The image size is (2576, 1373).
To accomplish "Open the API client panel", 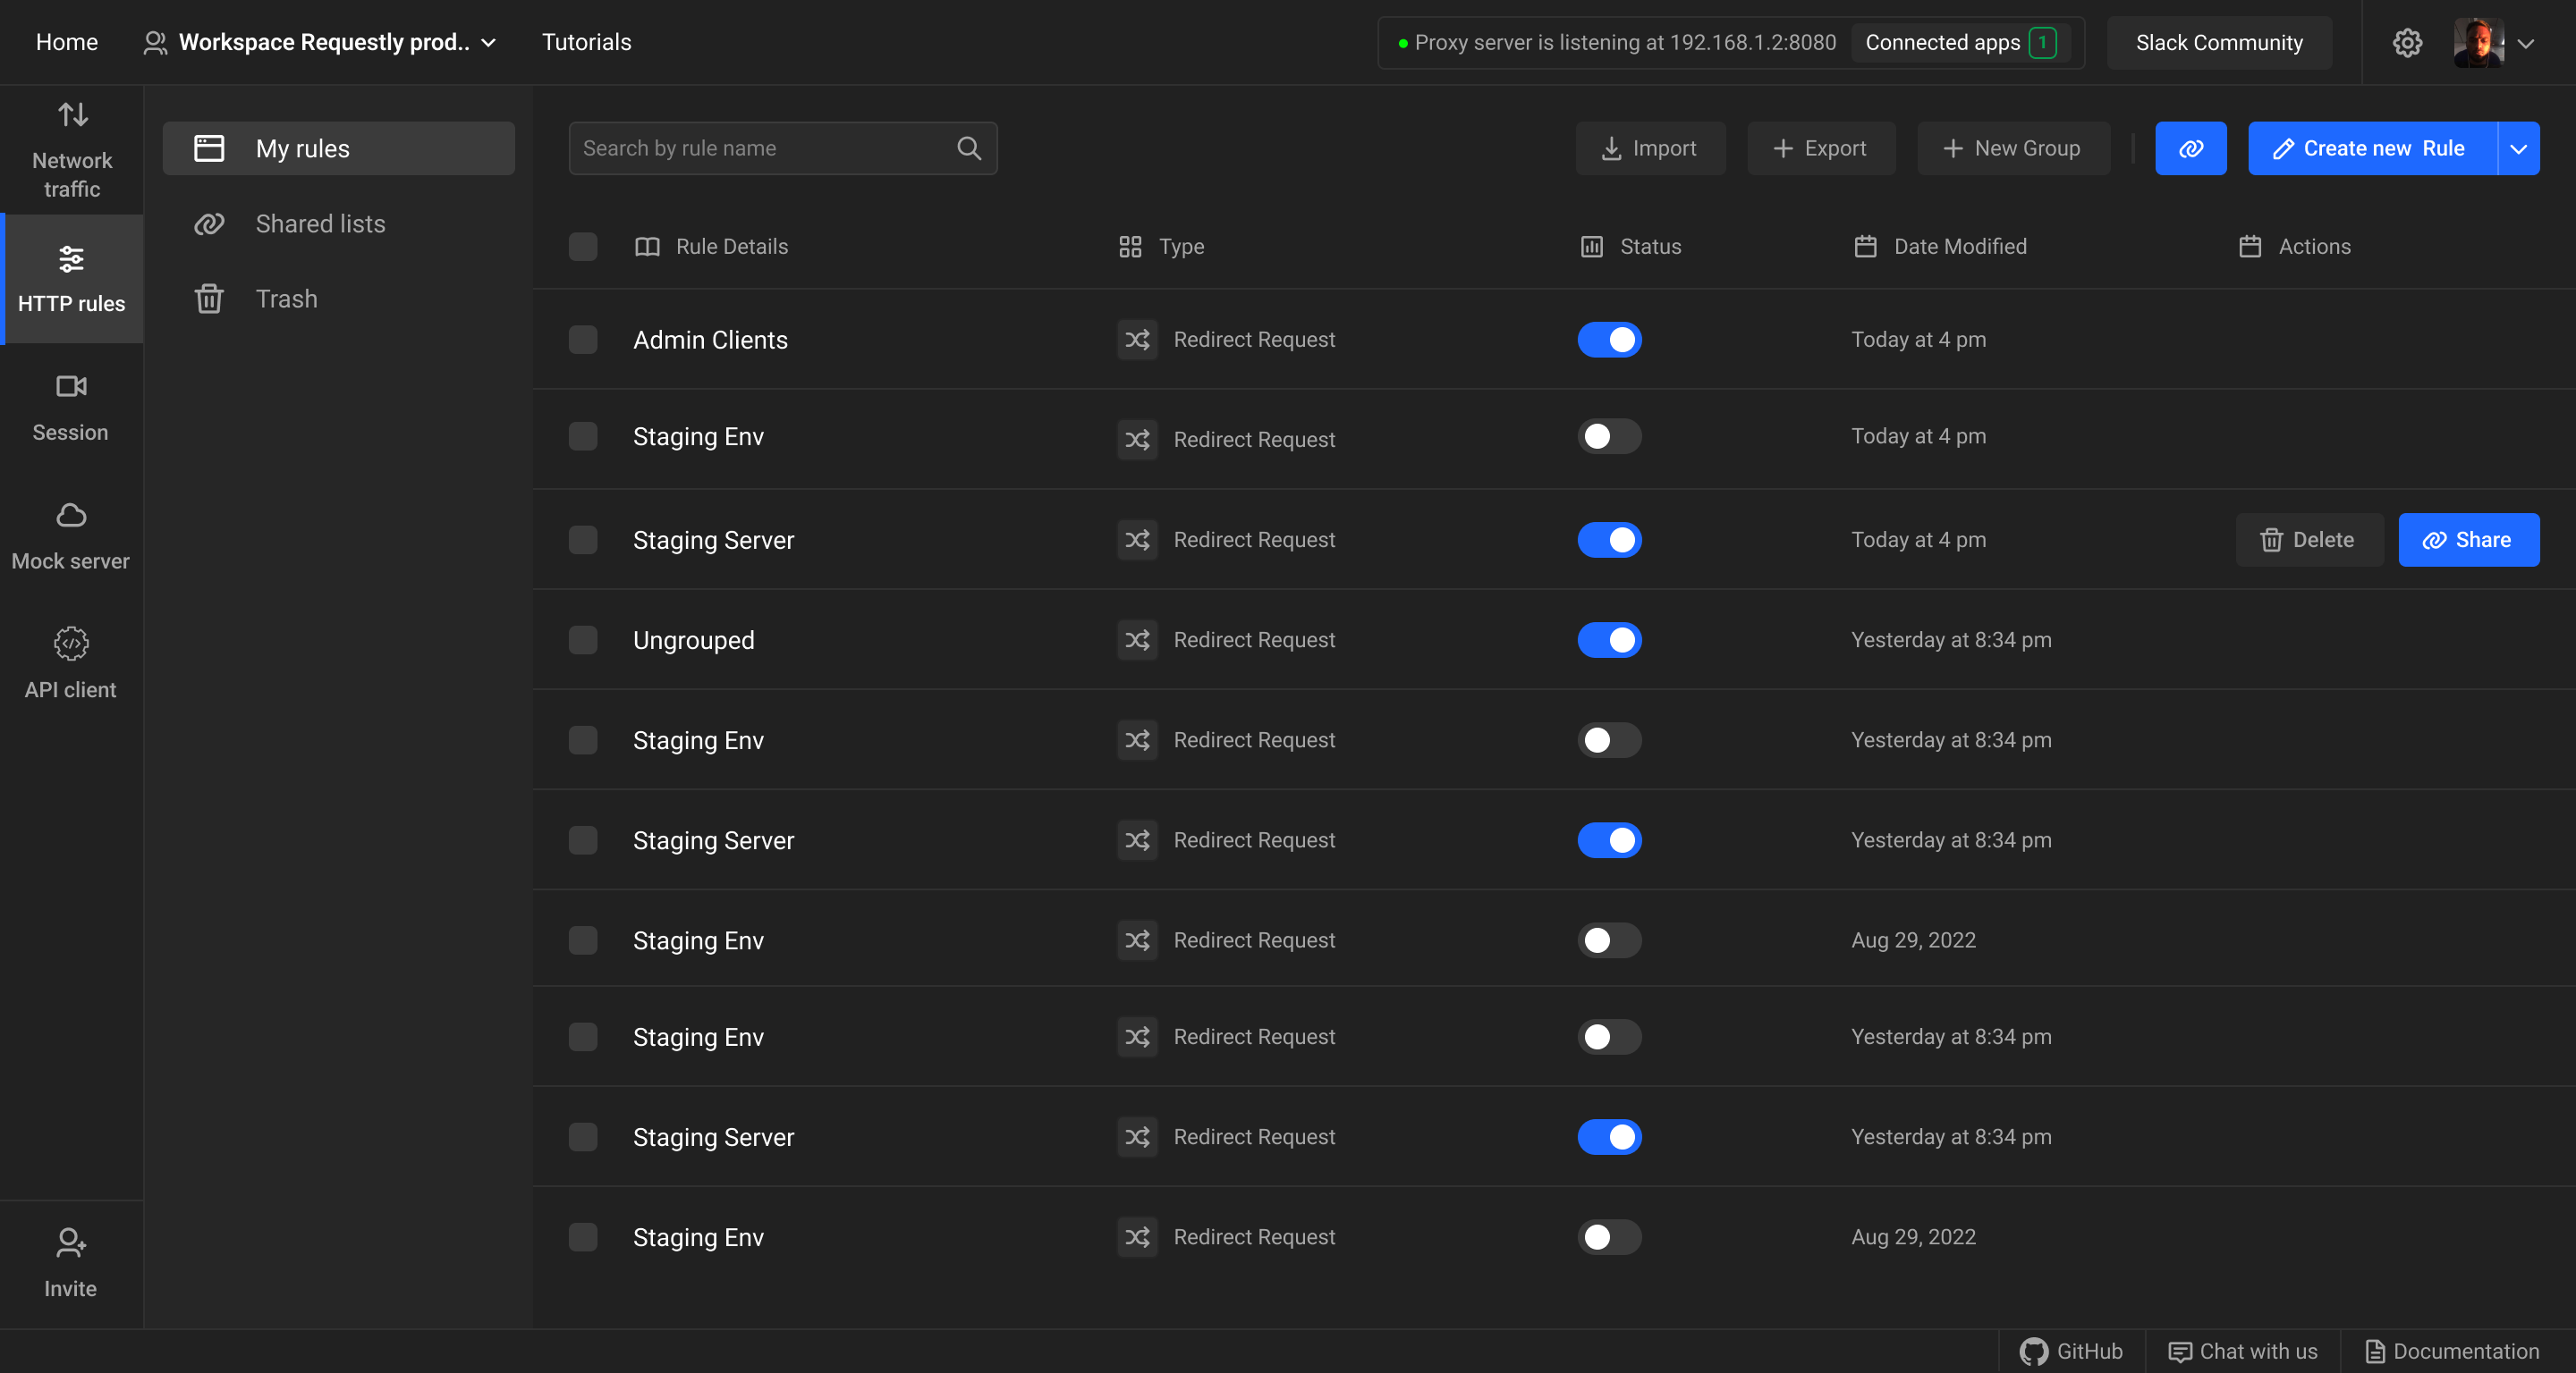I will pyautogui.click(x=70, y=661).
